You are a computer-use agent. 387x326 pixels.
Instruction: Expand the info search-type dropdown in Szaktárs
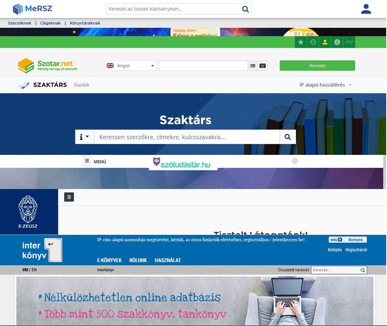pos(84,137)
